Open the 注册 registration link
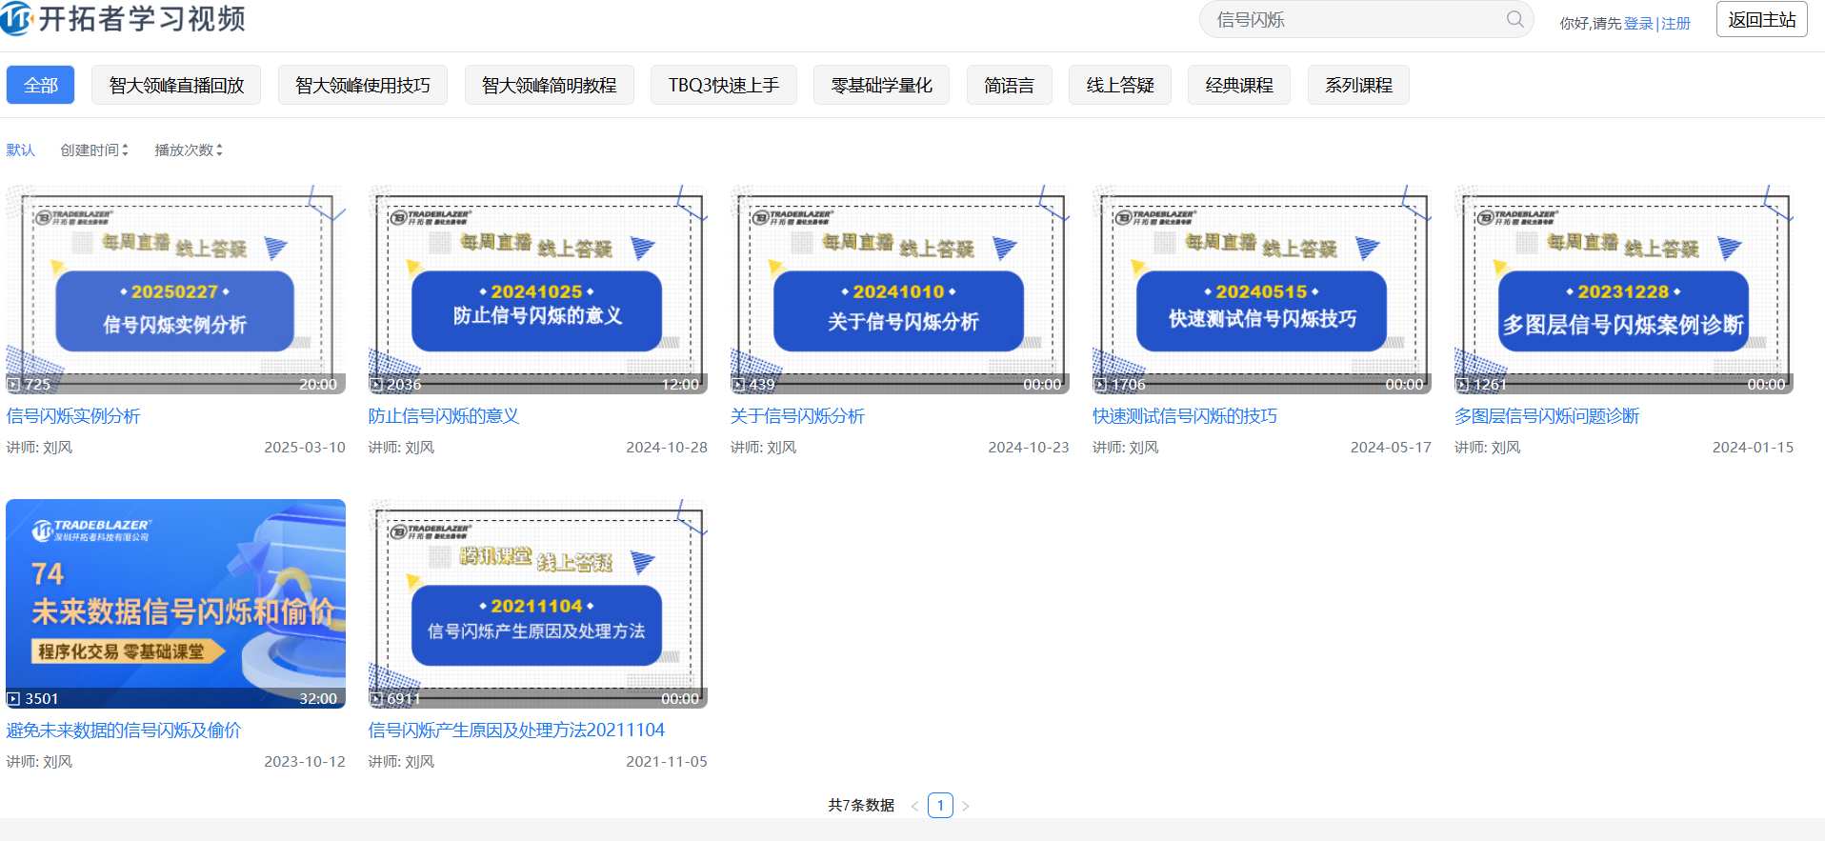 [1675, 23]
